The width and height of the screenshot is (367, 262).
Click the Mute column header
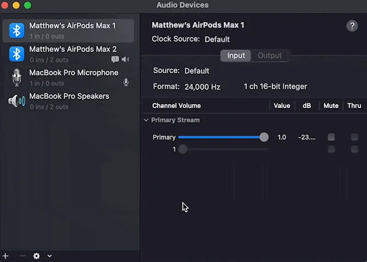(x=331, y=106)
